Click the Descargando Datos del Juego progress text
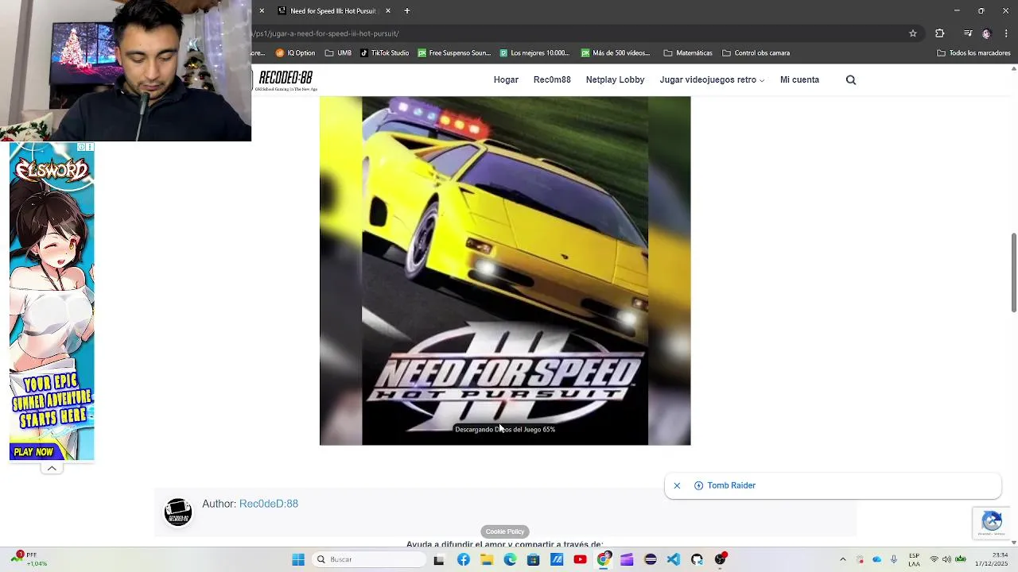Image resolution: width=1018 pixels, height=572 pixels. (x=505, y=430)
